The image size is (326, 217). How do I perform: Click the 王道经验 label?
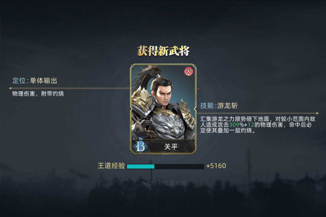(x=111, y=165)
